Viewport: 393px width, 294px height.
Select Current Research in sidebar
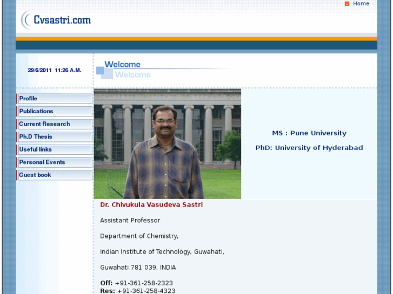[55, 124]
